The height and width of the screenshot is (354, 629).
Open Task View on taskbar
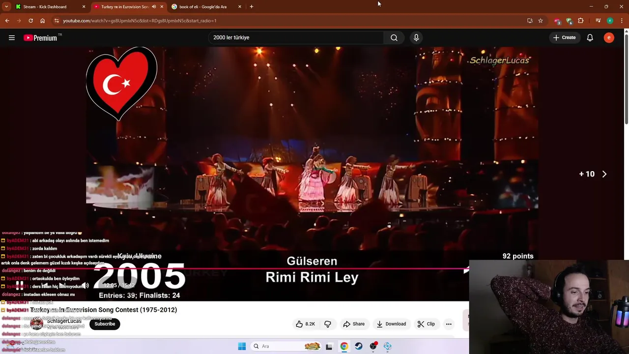(x=329, y=346)
